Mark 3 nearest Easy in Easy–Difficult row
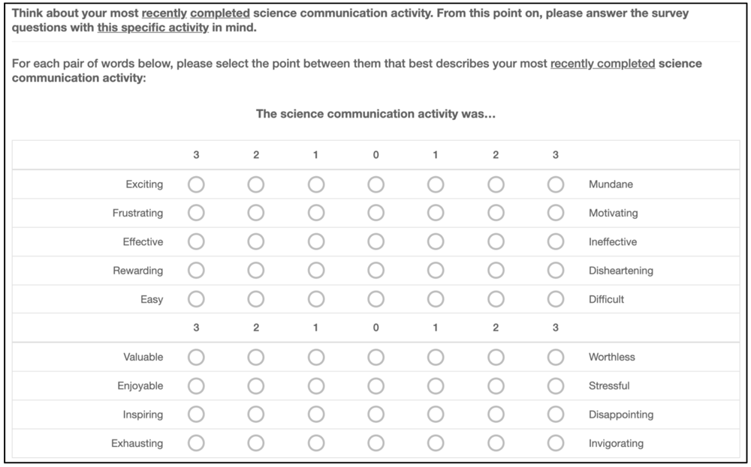751x467 pixels. pyautogui.click(x=196, y=299)
